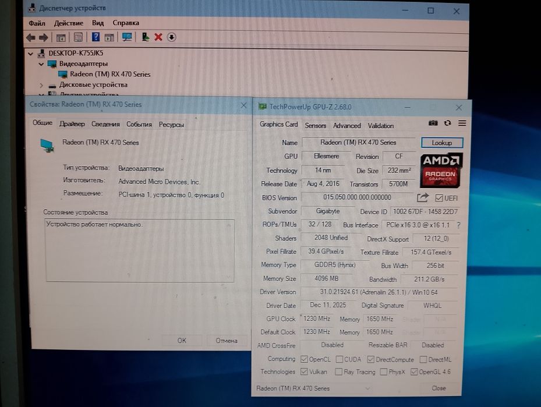The height and width of the screenshot is (407, 541).
Task: Open GPU-Z Validation tab
Action: point(380,126)
